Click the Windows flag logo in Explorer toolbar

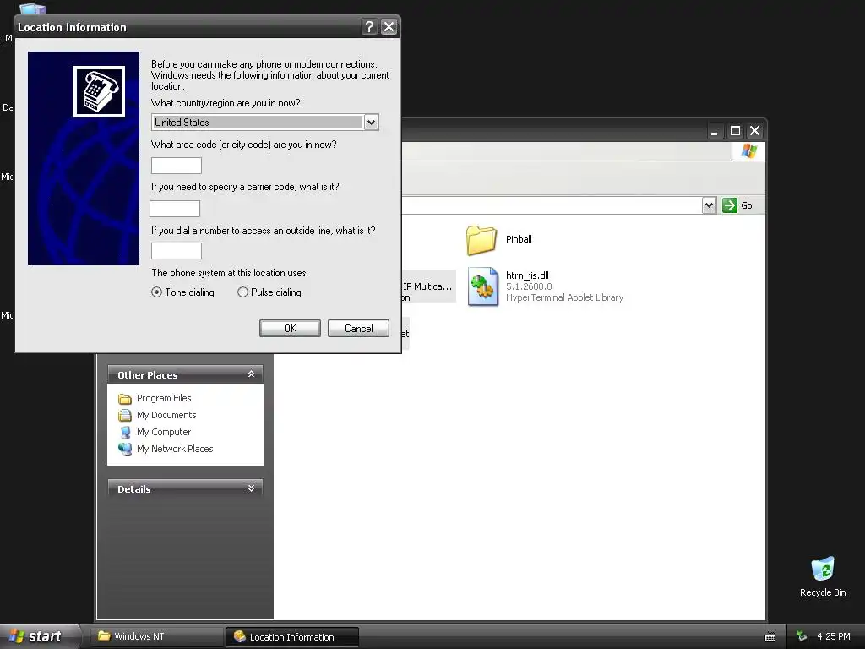[749, 151]
